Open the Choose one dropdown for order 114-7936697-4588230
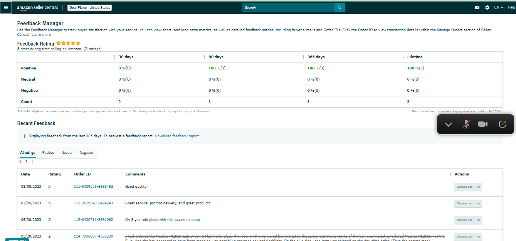This screenshot has width=516, height=241. pos(468,237)
